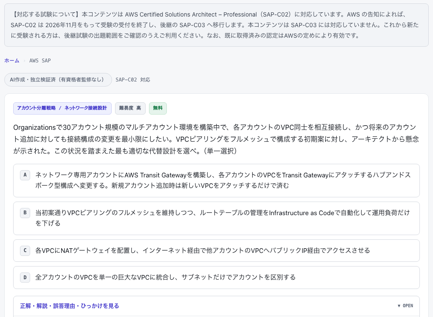Click the letter A option marker

click(x=25, y=175)
